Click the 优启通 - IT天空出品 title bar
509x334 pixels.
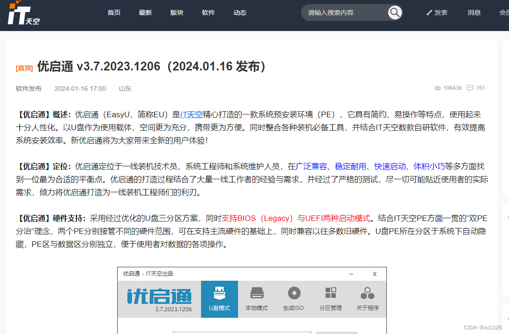tap(252, 274)
